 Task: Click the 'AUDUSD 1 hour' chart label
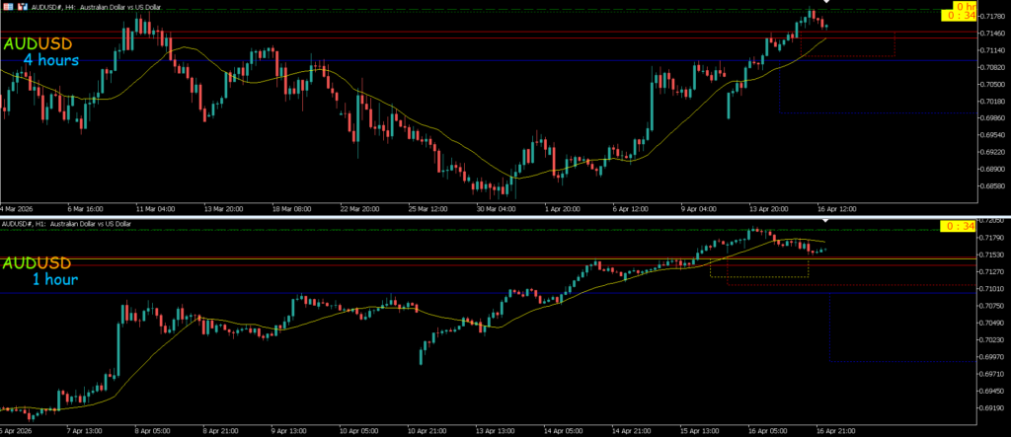(42, 271)
